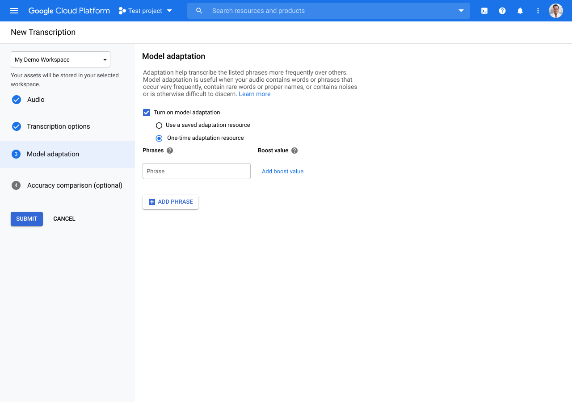Focus the Phrase text field
Image resolution: width=572 pixels, height=402 pixels.
click(197, 171)
